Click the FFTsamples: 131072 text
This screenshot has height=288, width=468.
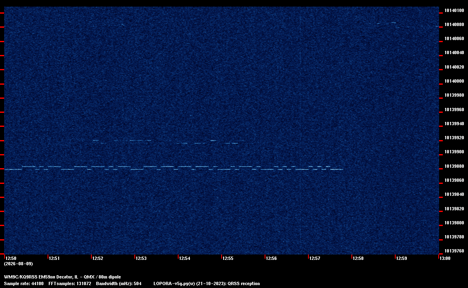(70, 283)
